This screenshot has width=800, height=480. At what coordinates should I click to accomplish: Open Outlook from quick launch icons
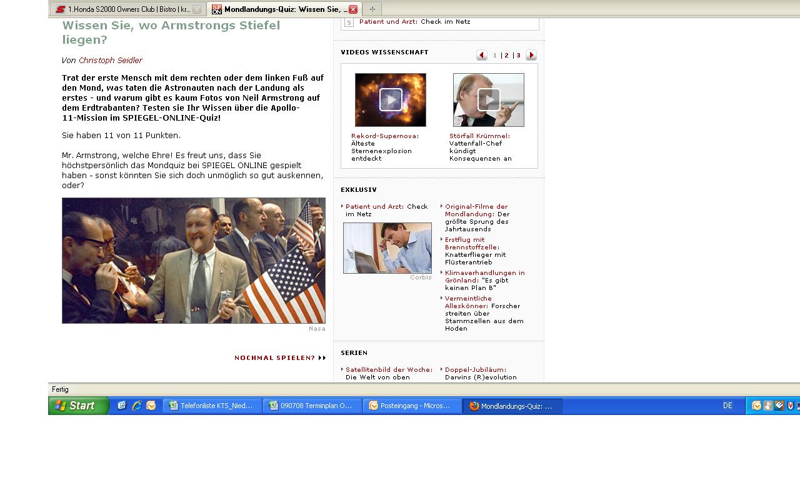tap(151, 406)
